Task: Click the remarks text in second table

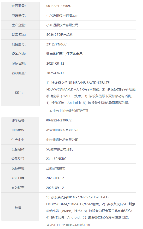Action: pos(90,207)
